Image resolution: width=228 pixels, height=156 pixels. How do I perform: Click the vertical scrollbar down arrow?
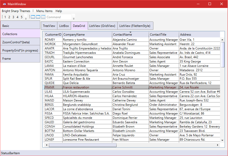point(222,140)
